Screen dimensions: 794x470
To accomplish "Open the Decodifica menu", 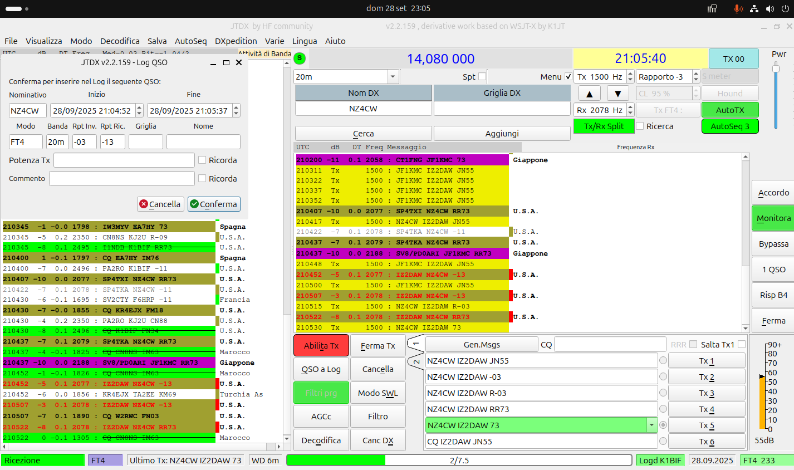I will click(x=120, y=41).
